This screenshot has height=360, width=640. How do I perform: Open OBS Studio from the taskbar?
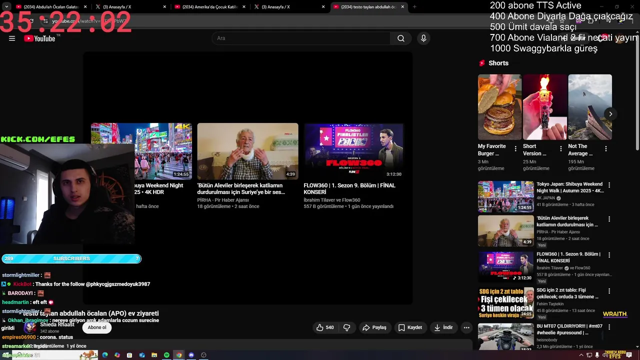click(203, 355)
